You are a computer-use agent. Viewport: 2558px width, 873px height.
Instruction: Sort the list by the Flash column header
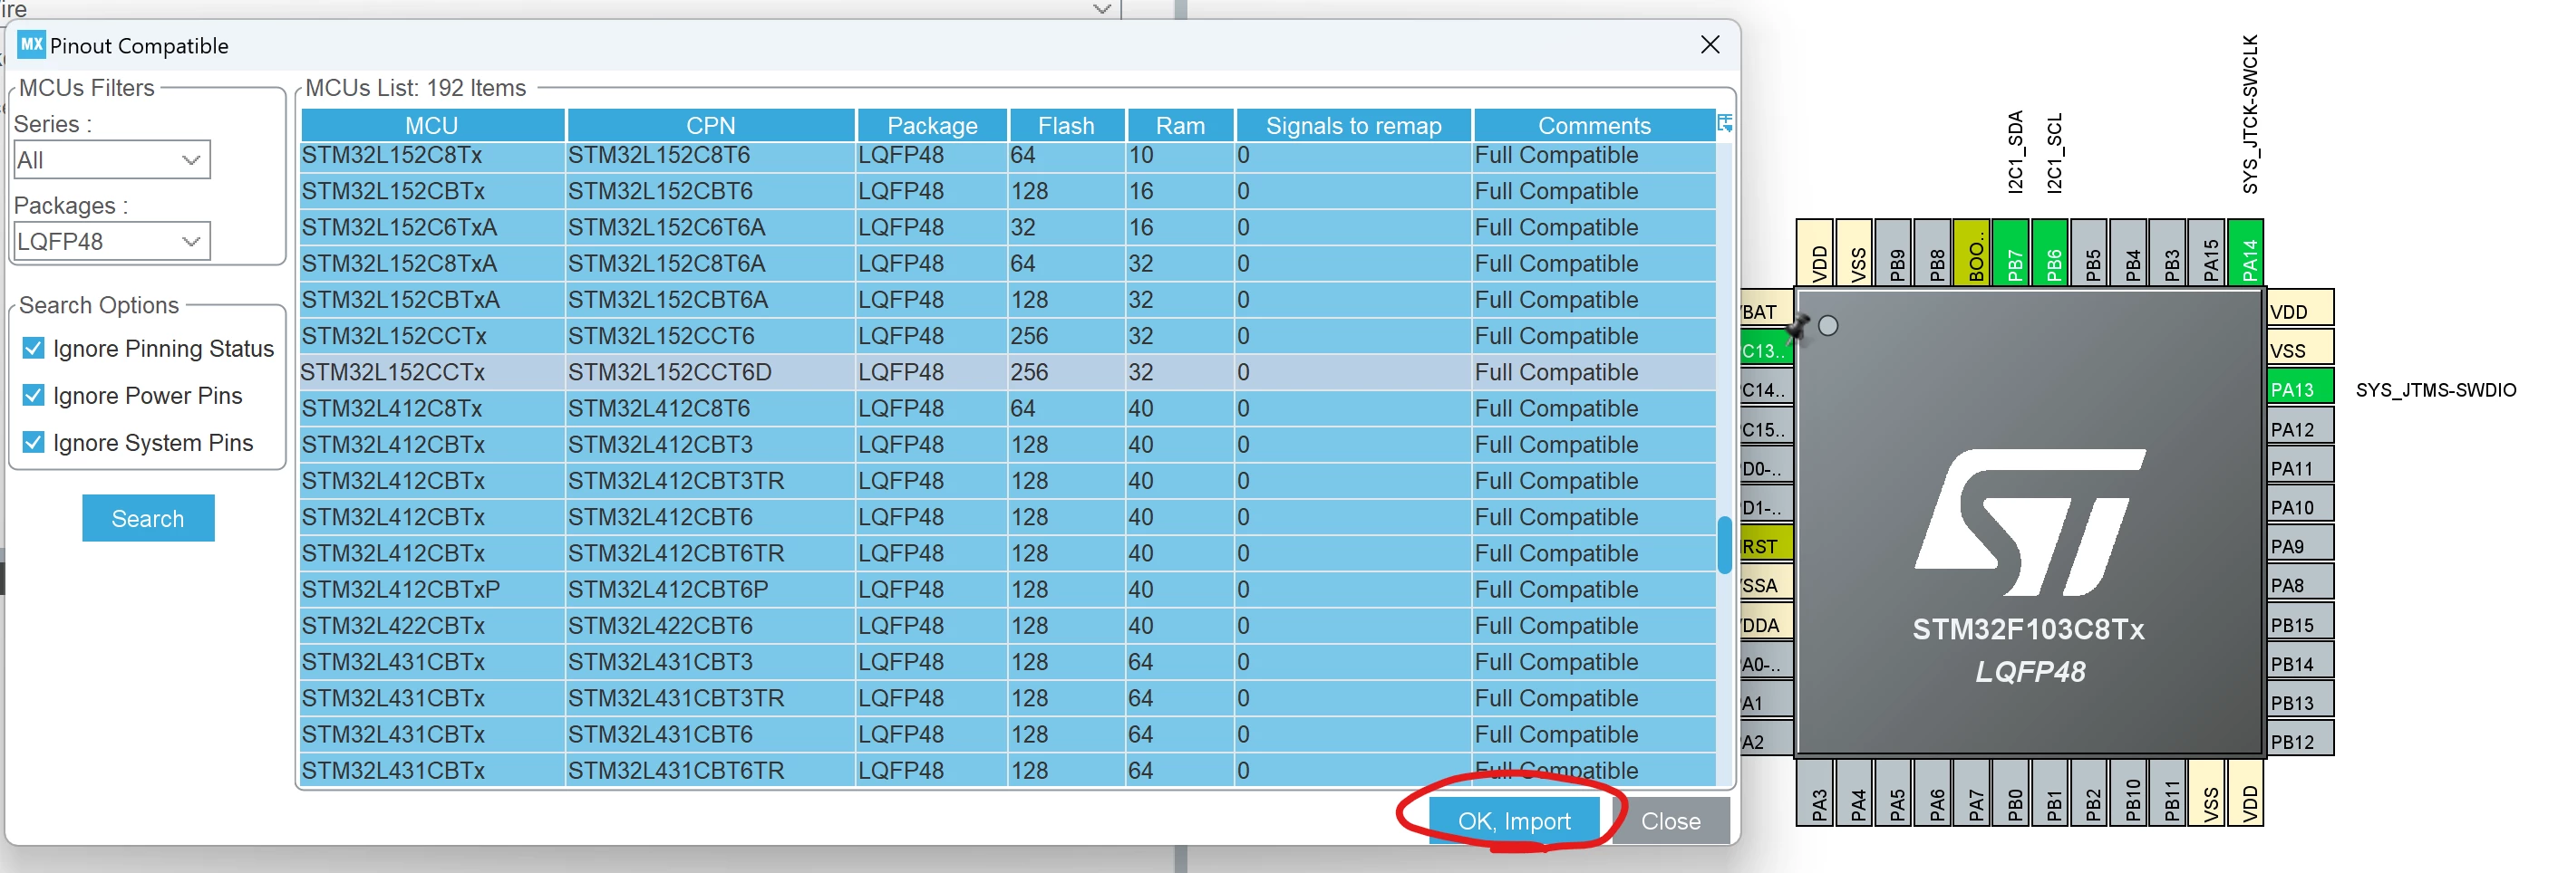(x=1067, y=126)
